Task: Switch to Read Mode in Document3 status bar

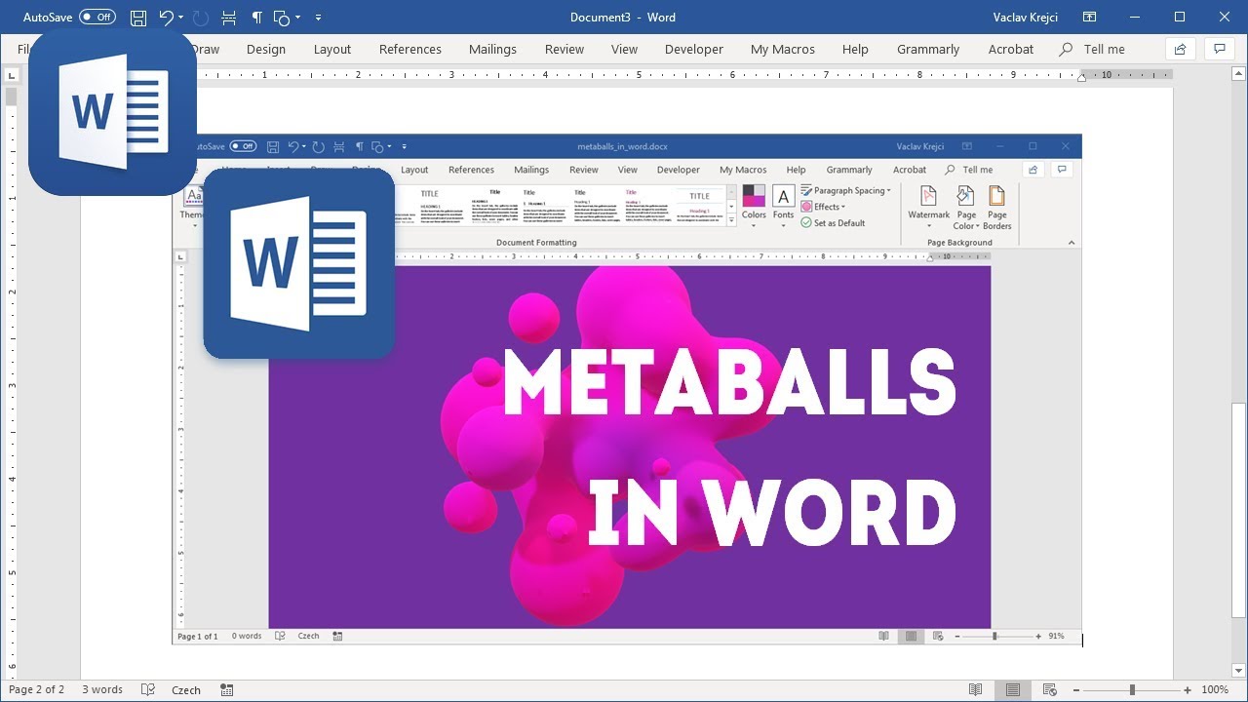Action: (975, 689)
